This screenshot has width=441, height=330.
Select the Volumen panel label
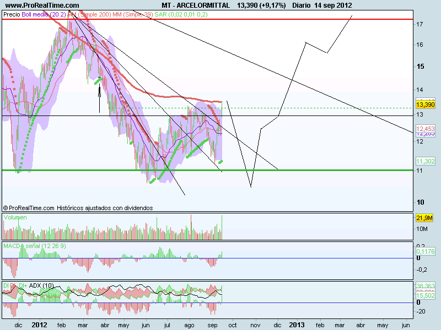[x=15, y=217]
